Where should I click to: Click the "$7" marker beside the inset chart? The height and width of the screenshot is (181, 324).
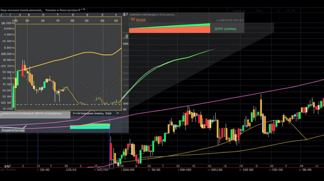(x=125, y=14)
